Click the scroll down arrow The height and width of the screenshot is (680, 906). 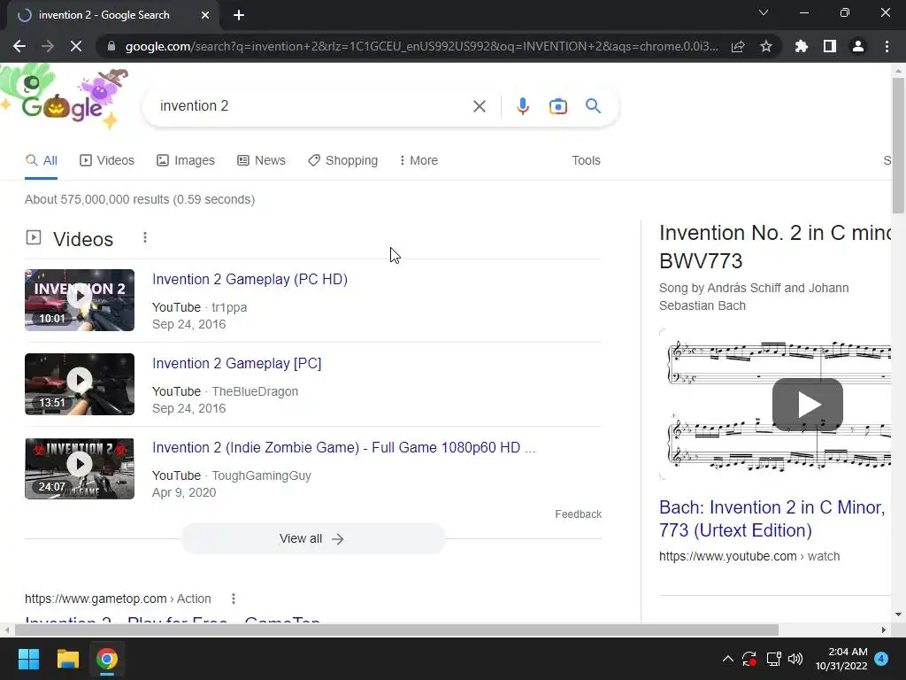899,614
